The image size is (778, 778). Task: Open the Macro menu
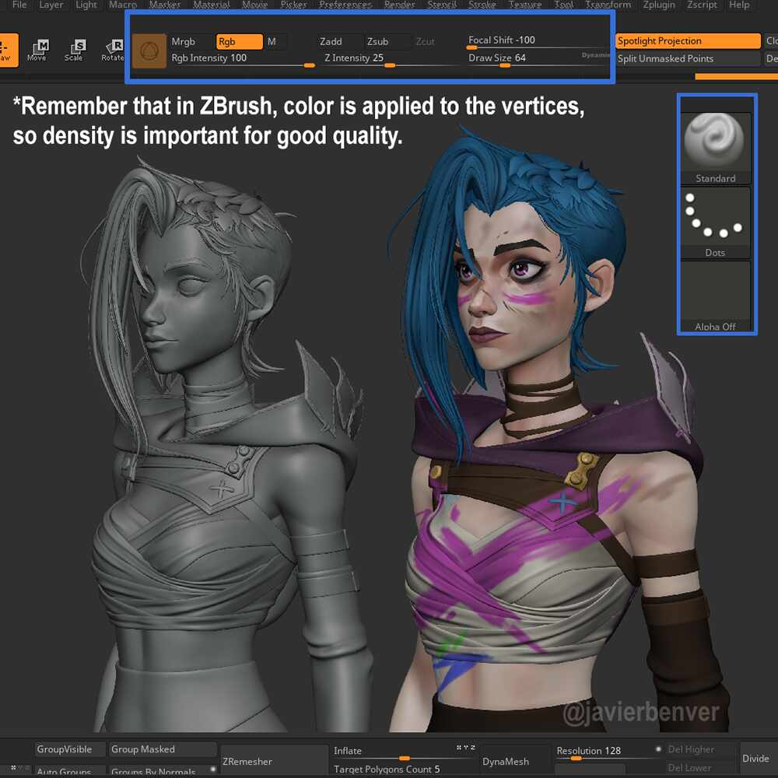click(x=123, y=5)
